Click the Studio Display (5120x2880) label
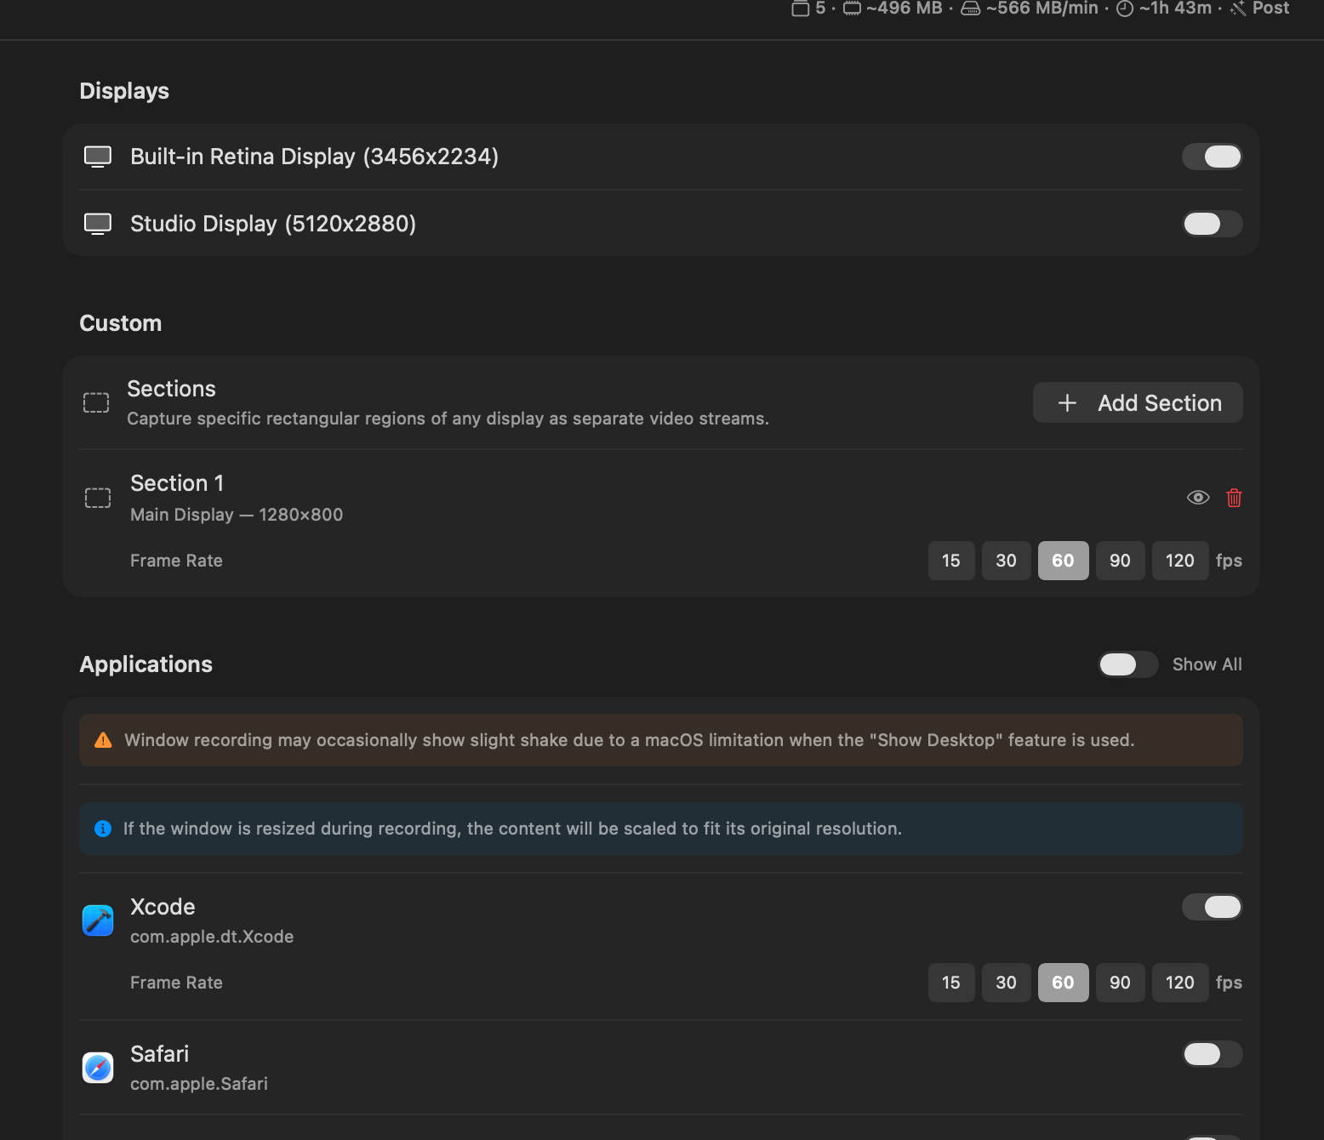The width and height of the screenshot is (1324, 1140). point(273,224)
